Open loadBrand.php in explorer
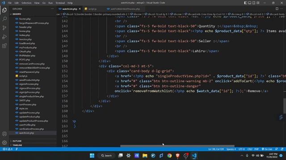This screenshot has height=160, width=286. click(27, 44)
